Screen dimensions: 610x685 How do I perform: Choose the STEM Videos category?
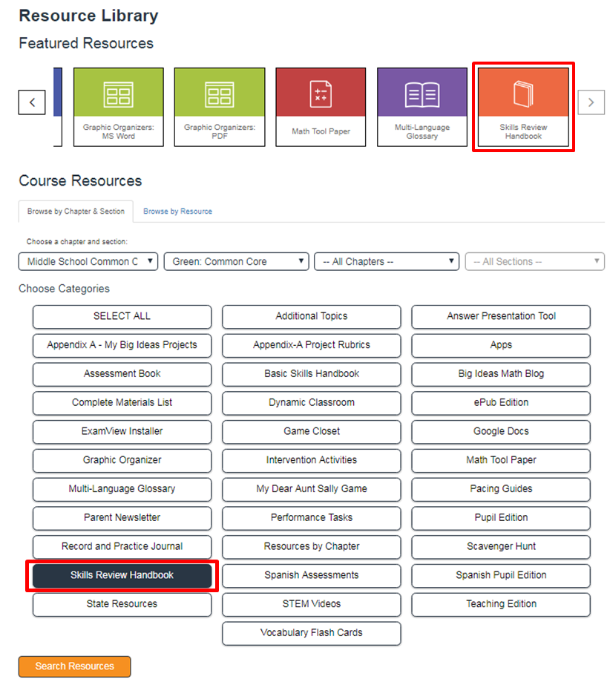click(x=312, y=604)
